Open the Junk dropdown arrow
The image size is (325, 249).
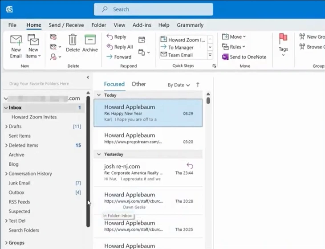[x=60, y=57]
